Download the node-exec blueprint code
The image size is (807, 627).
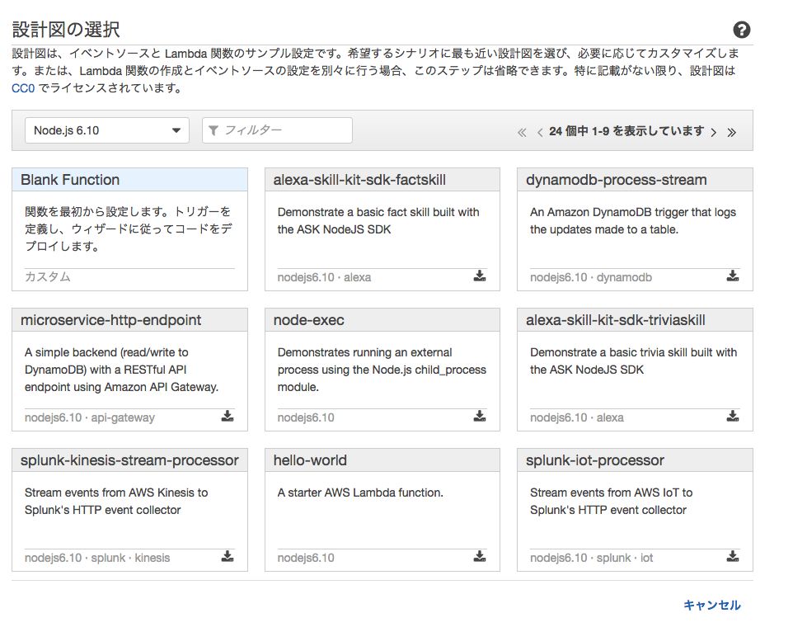(480, 417)
